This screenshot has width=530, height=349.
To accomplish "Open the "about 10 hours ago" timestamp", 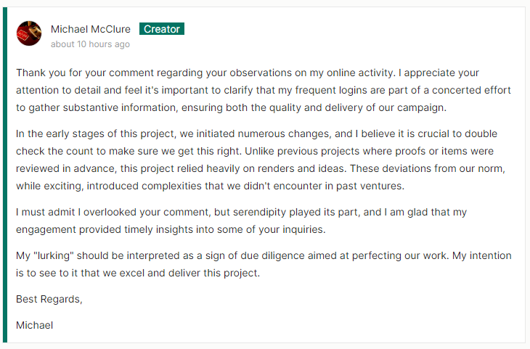I will 90,44.
